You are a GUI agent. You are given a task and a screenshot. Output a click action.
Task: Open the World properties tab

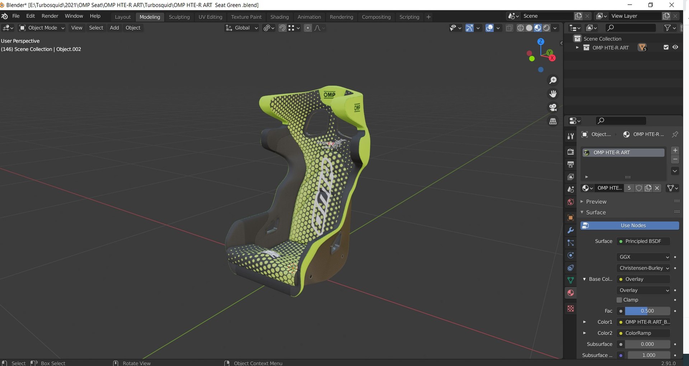[x=571, y=202]
